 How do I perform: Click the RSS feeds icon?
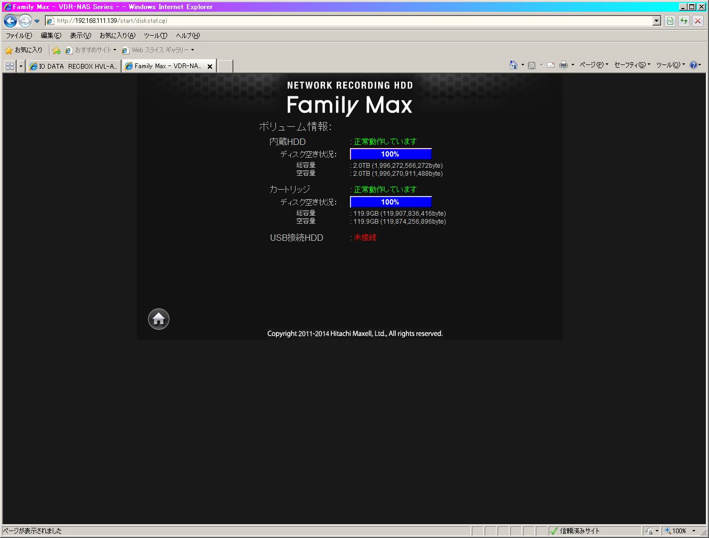(x=532, y=65)
